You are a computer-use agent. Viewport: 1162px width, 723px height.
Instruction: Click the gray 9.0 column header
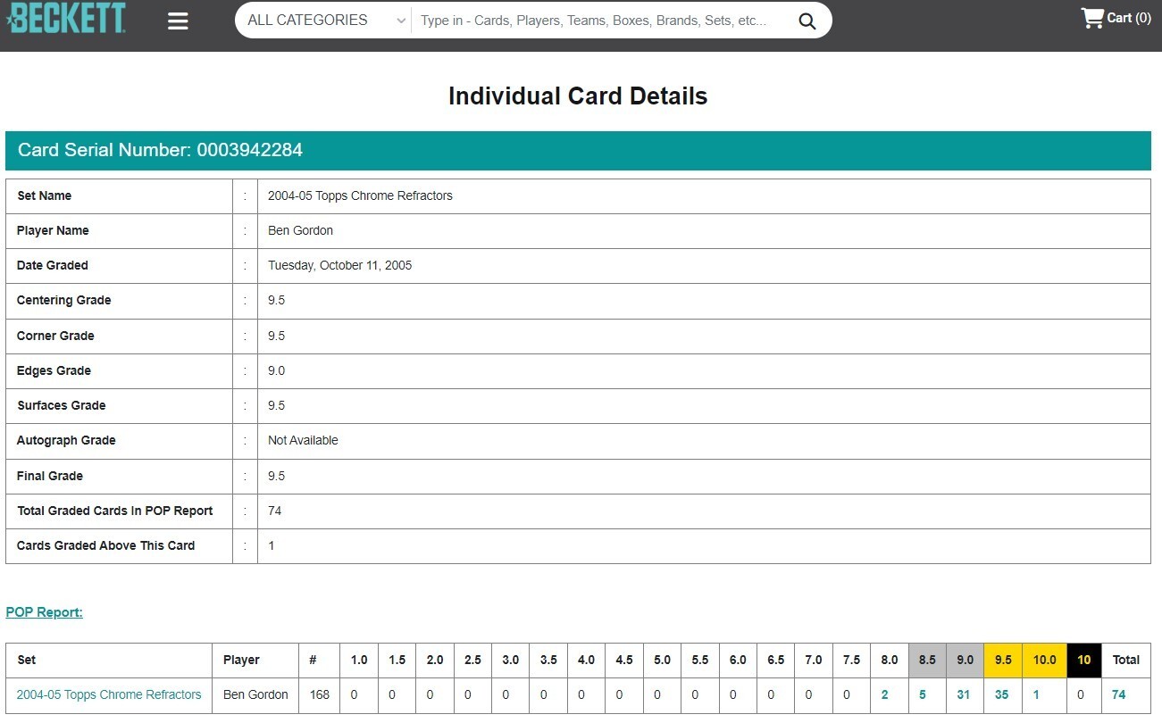(966, 660)
